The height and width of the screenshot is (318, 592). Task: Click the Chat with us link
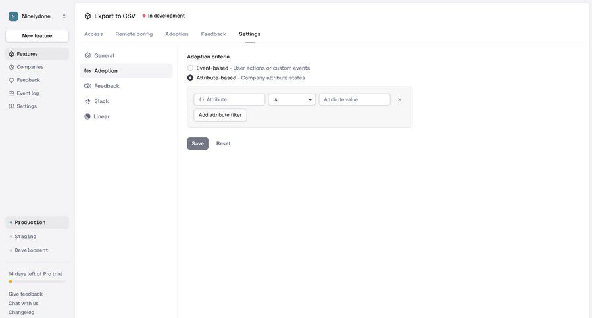(24, 304)
